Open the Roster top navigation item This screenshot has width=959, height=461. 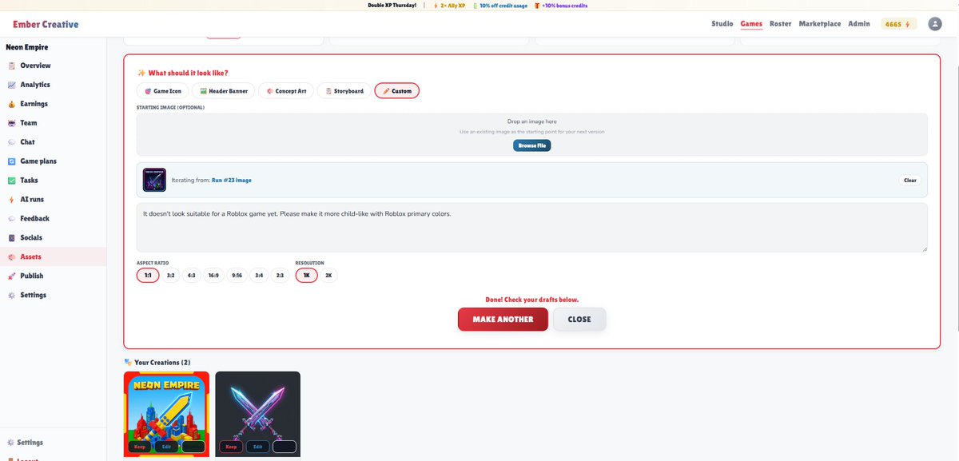[x=781, y=24]
